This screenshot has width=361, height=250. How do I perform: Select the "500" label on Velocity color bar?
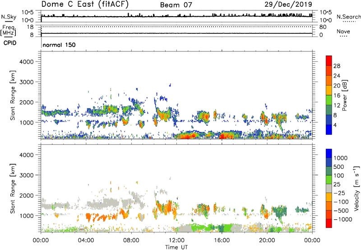pos(339,167)
